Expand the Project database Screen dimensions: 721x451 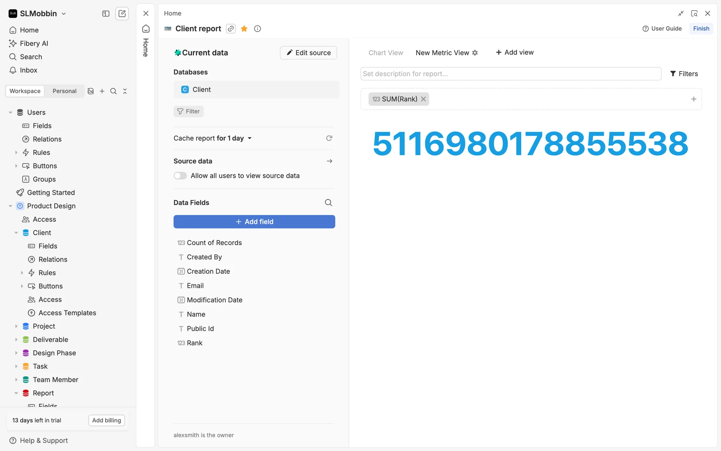[16, 326]
